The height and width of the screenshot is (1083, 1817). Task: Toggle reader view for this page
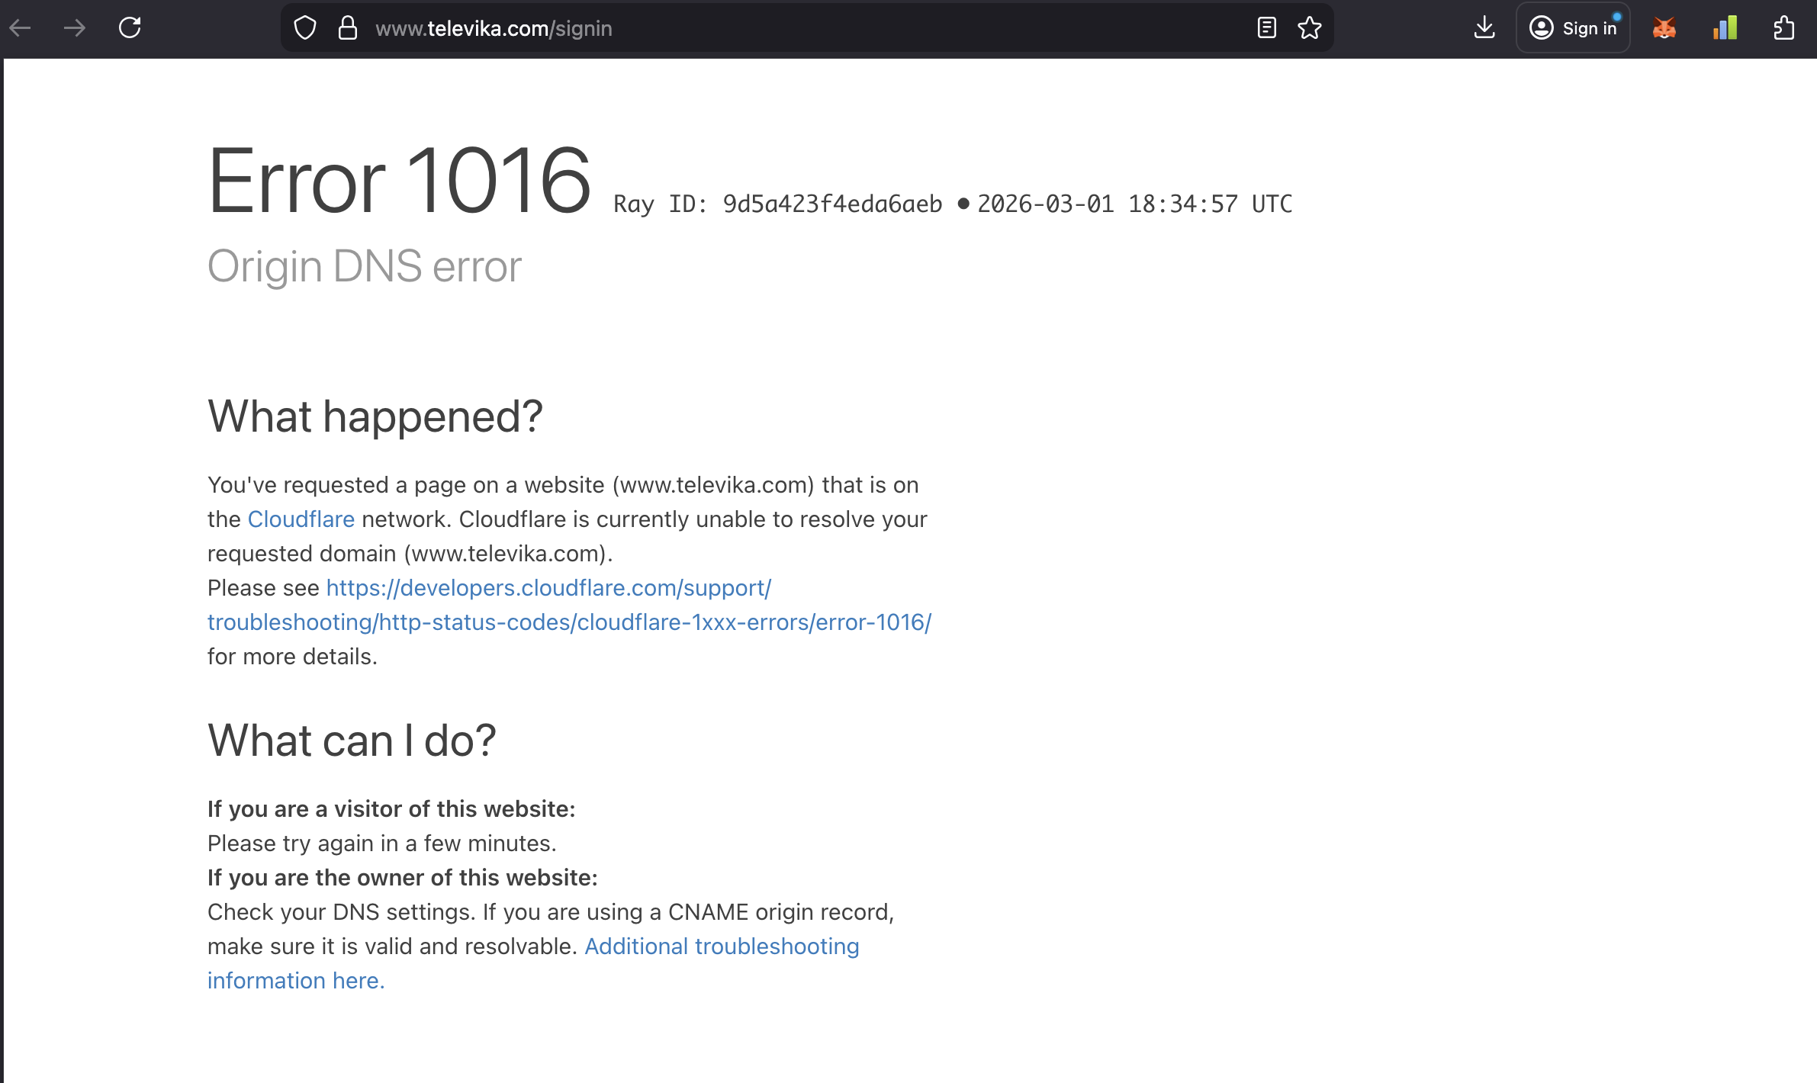coord(1266,28)
